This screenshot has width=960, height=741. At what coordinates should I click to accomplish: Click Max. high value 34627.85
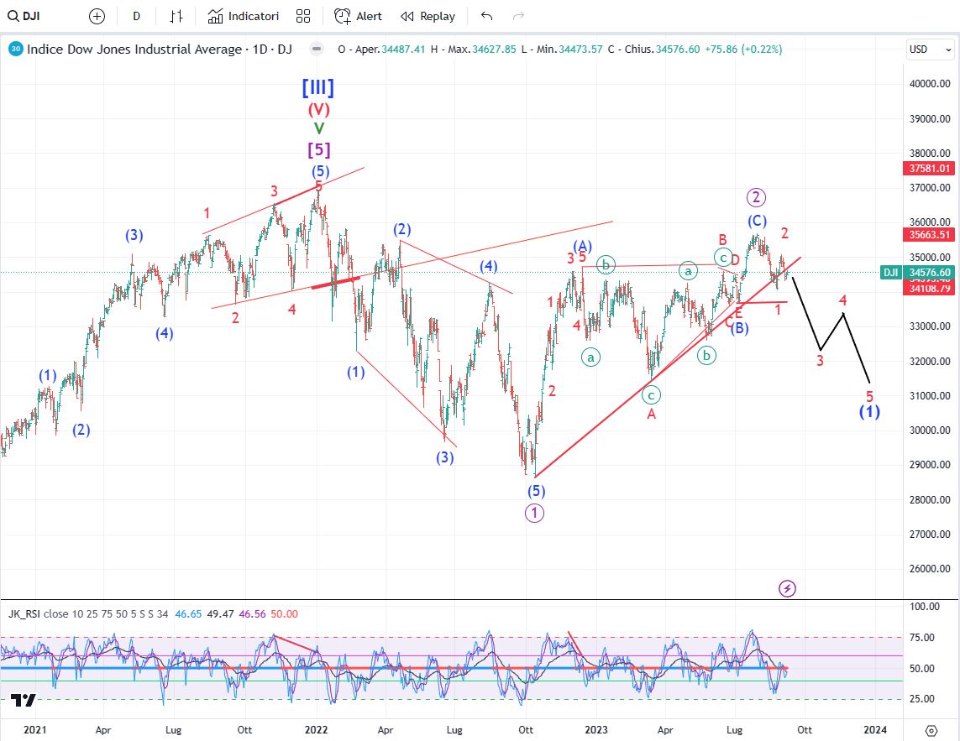click(494, 49)
